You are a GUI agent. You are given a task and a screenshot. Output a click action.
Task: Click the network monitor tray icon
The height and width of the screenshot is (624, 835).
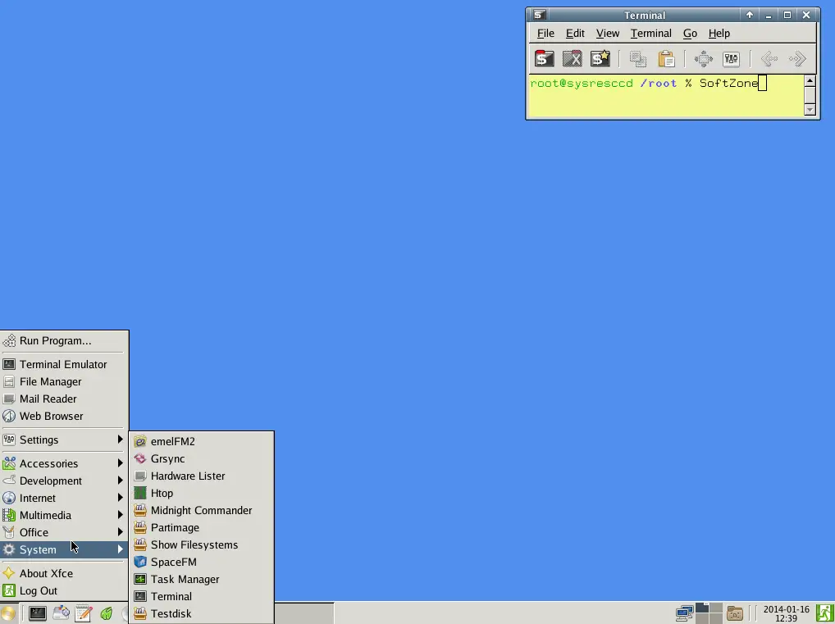(x=684, y=613)
